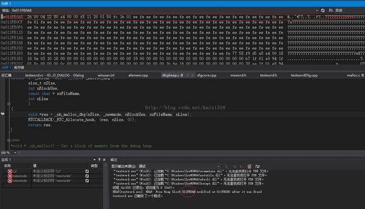Close the 监视 1 watch panel
This screenshot has width=365, height=209.
[104, 160]
